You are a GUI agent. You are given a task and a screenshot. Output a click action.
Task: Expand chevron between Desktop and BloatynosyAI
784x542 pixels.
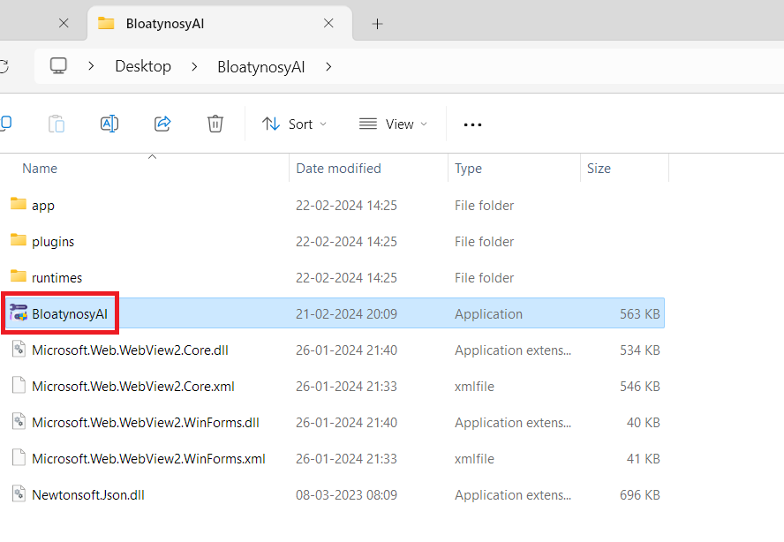point(194,66)
